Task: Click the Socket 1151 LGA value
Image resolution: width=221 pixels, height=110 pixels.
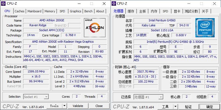Action: click(162, 30)
